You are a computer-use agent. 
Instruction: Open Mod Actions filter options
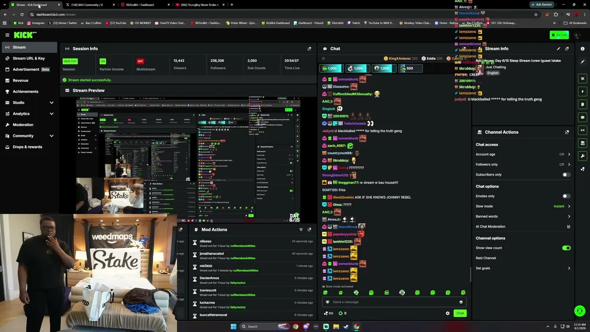[x=301, y=230]
